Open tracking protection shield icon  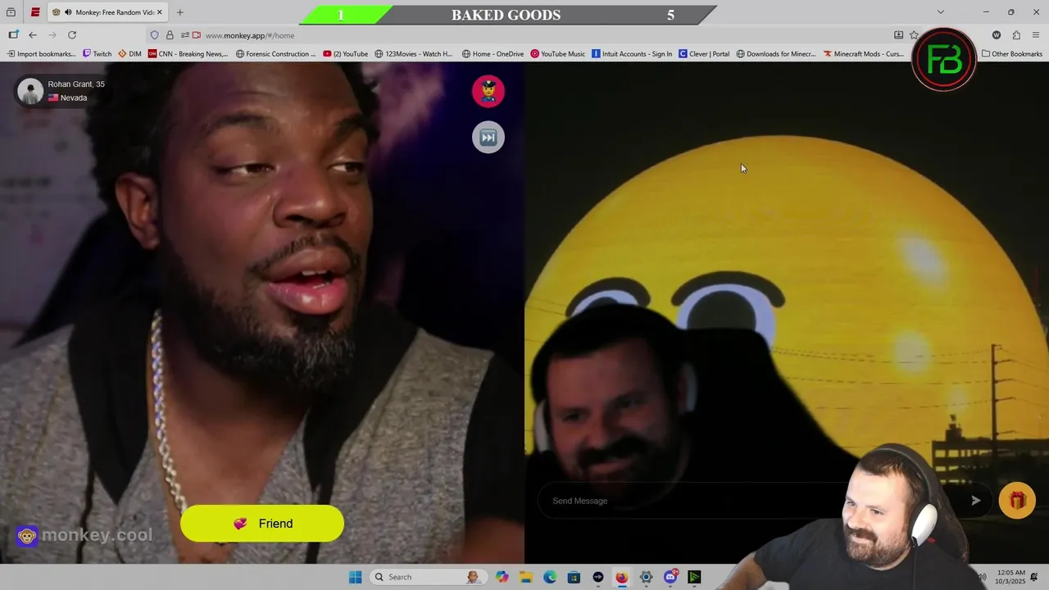[x=154, y=35]
